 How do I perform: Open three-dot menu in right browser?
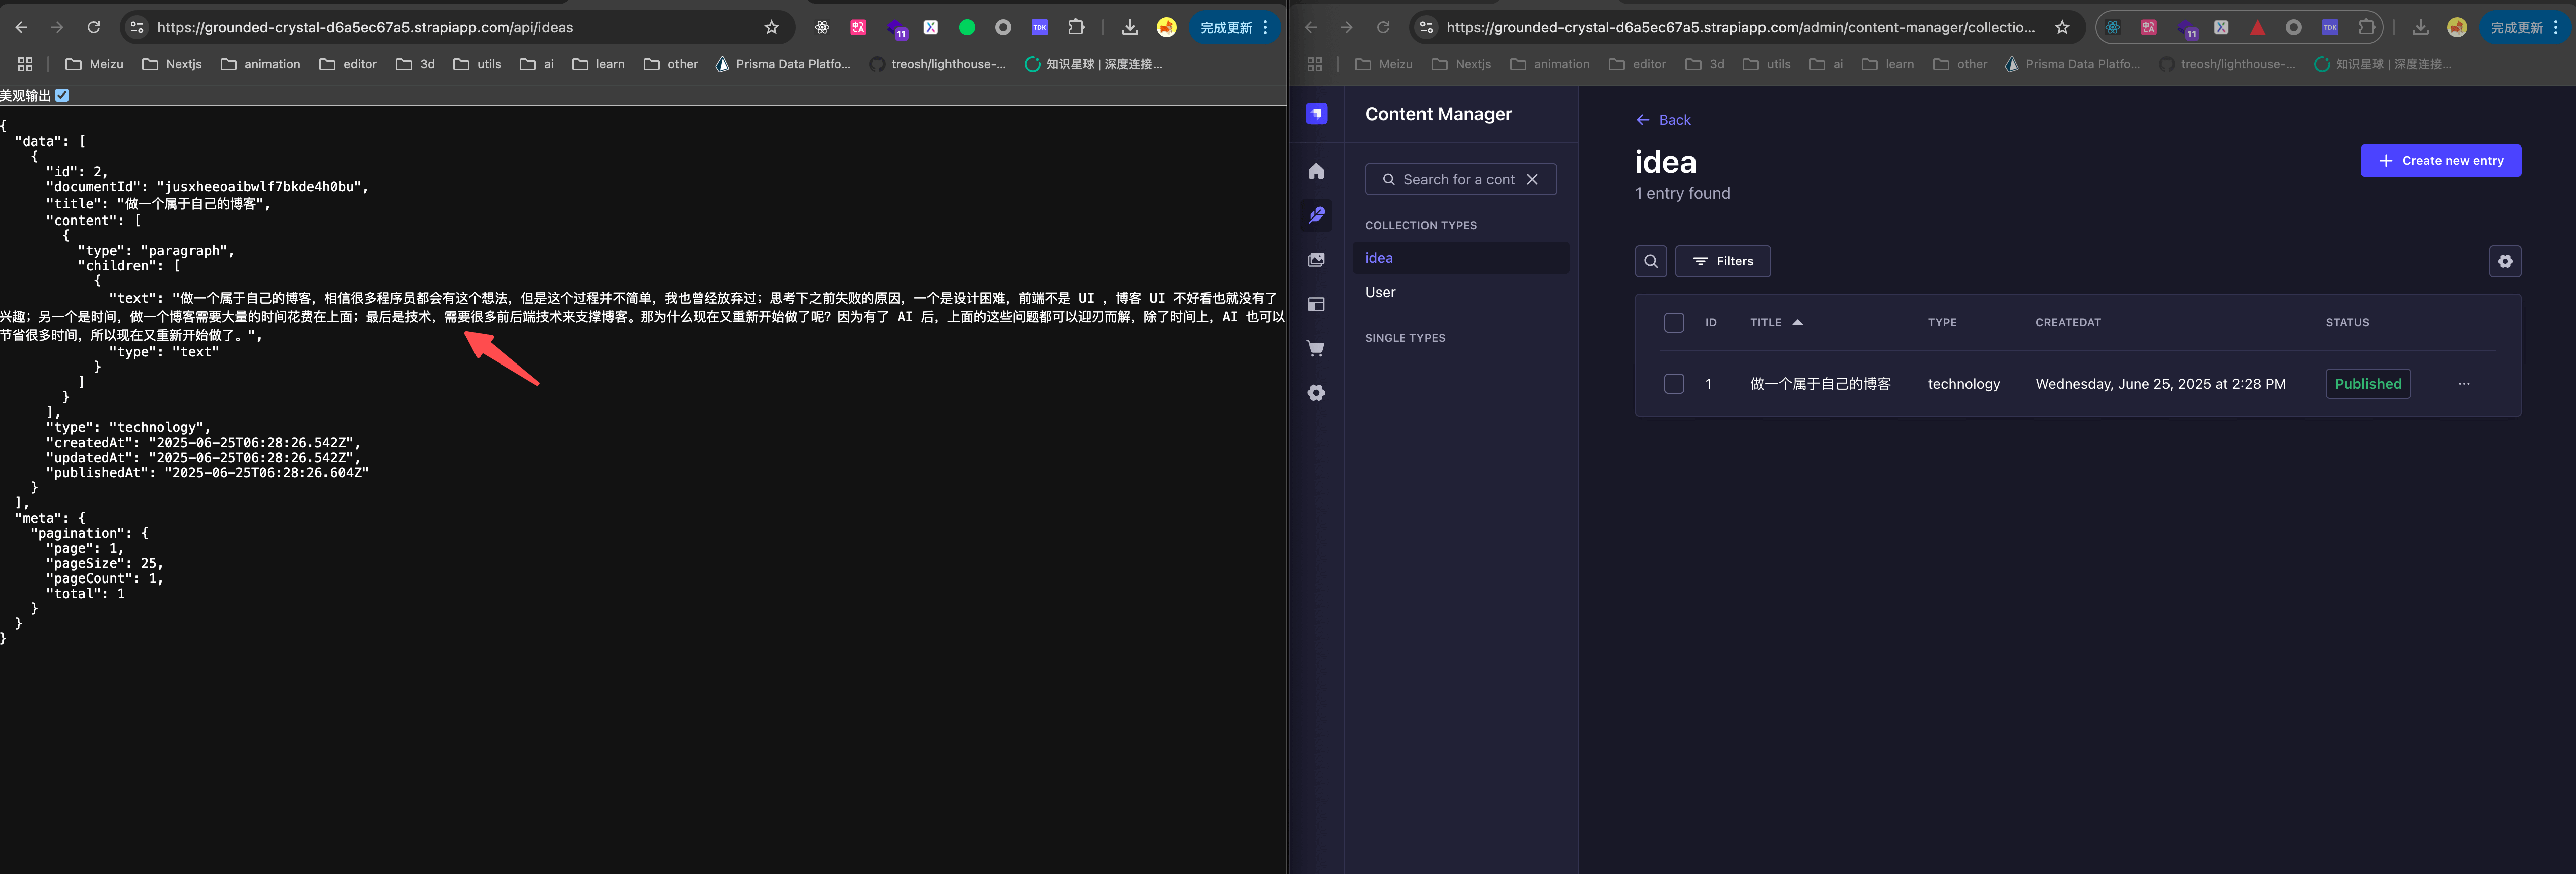coord(2556,27)
